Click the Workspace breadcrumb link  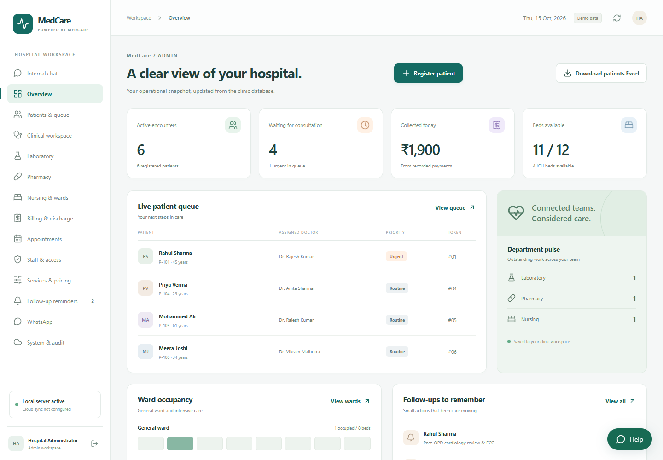pos(139,18)
